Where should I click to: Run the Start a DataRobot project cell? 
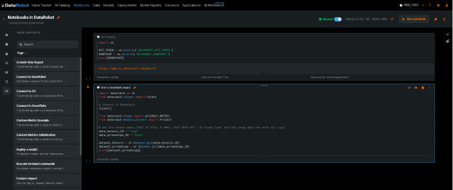coord(88,87)
